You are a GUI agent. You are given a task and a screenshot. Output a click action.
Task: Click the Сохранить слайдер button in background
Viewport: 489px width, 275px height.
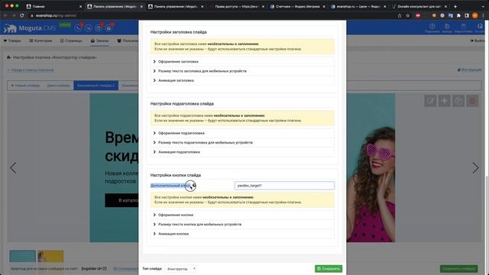(458, 268)
